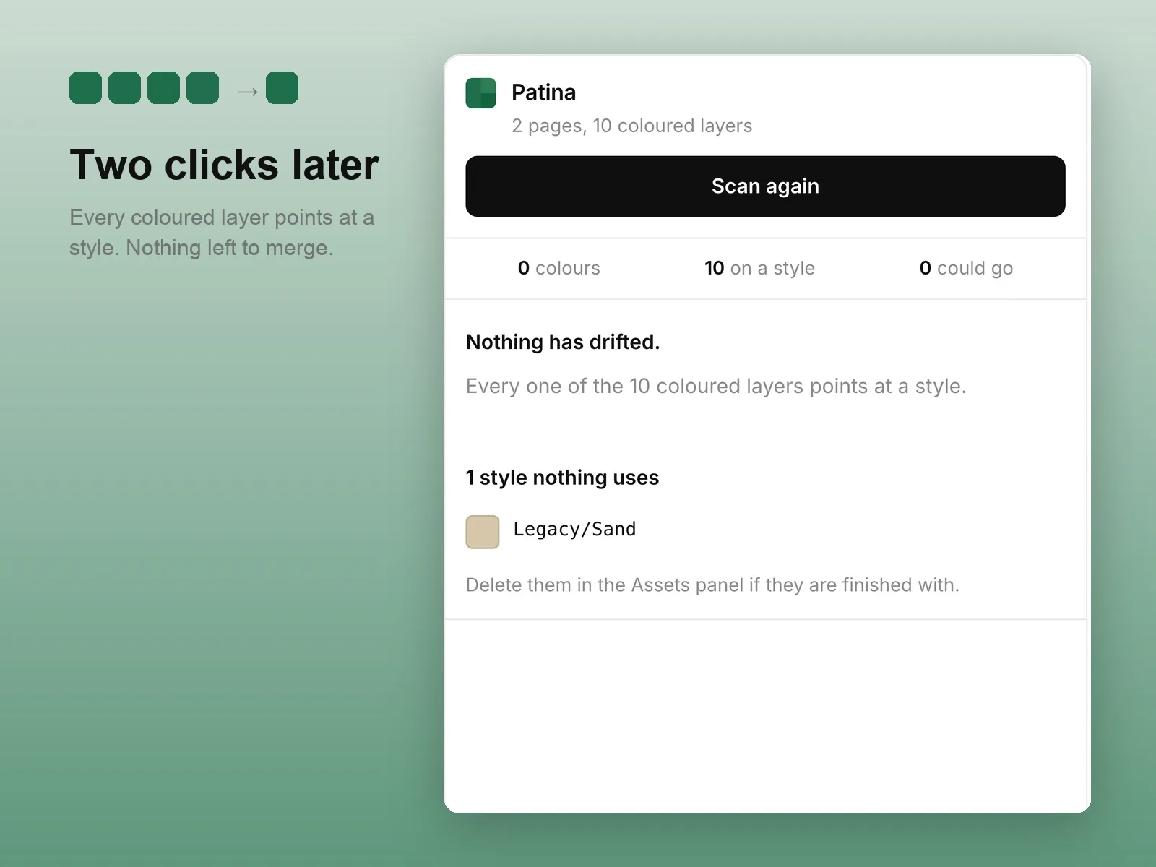This screenshot has width=1156, height=867.
Task: Click the Scan again button
Action: [765, 186]
